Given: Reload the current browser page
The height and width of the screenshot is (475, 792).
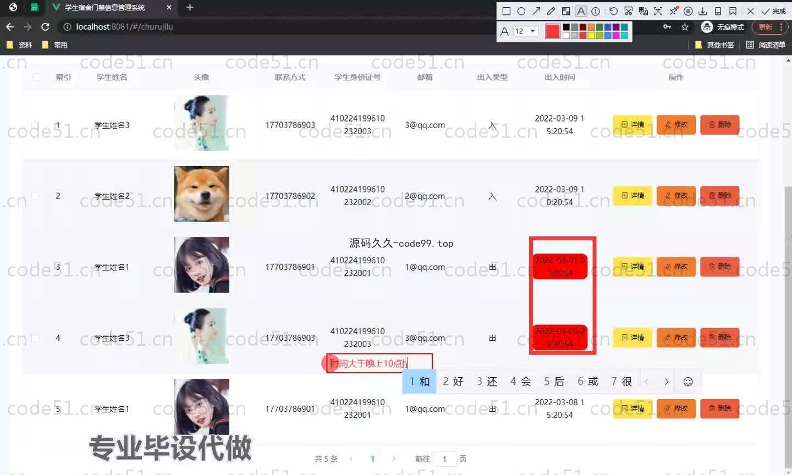Looking at the screenshot, I should tap(46, 26).
